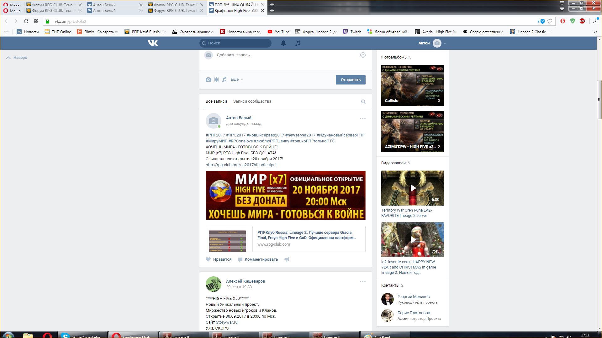Image resolution: width=602 pixels, height=338 pixels.
Task: Like the post with Нравится
Action: pyautogui.click(x=219, y=259)
